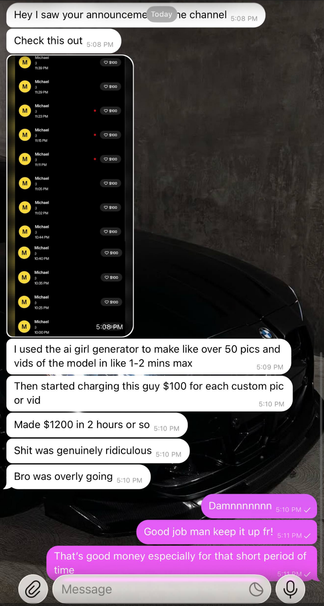Viewport: 324px width, 606px height.
Task: Tap the "Shit was genuinely ridiculous" message
Action: click(98, 451)
